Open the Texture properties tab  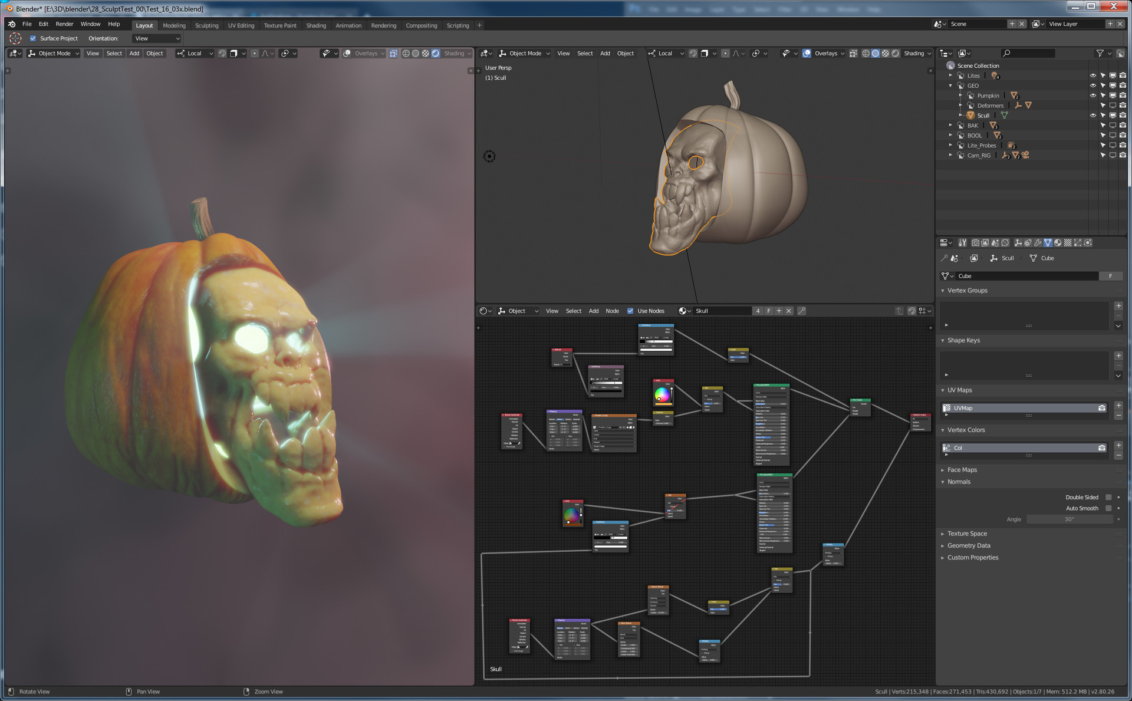tap(1068, 242)
